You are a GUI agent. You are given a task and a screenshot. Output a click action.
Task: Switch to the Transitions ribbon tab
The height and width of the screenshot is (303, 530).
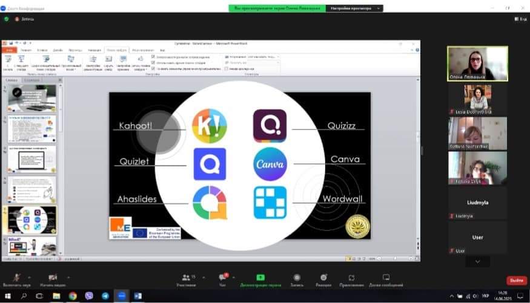(76, 50)
